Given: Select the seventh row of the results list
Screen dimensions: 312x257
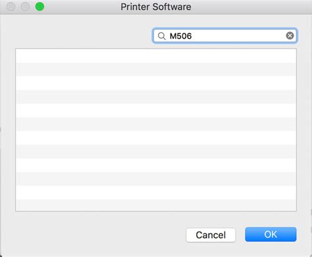Looking at the screenshot, I should (156, 138).
